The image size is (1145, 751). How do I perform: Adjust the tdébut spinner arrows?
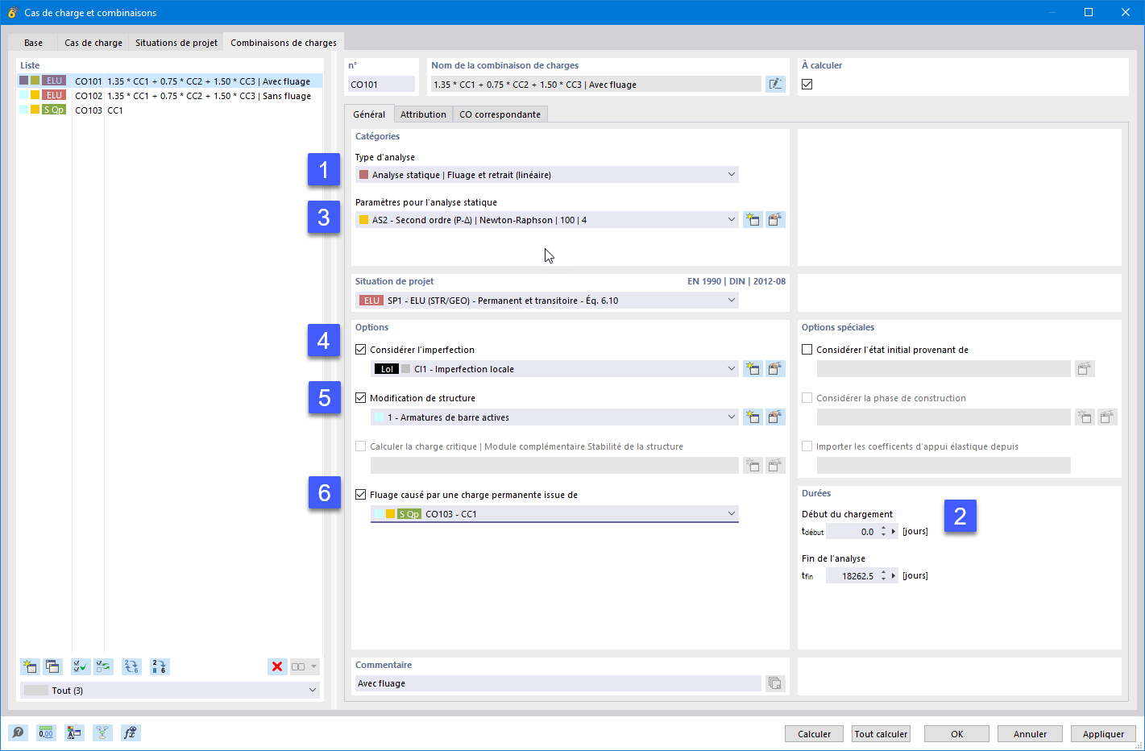[884, 532]
